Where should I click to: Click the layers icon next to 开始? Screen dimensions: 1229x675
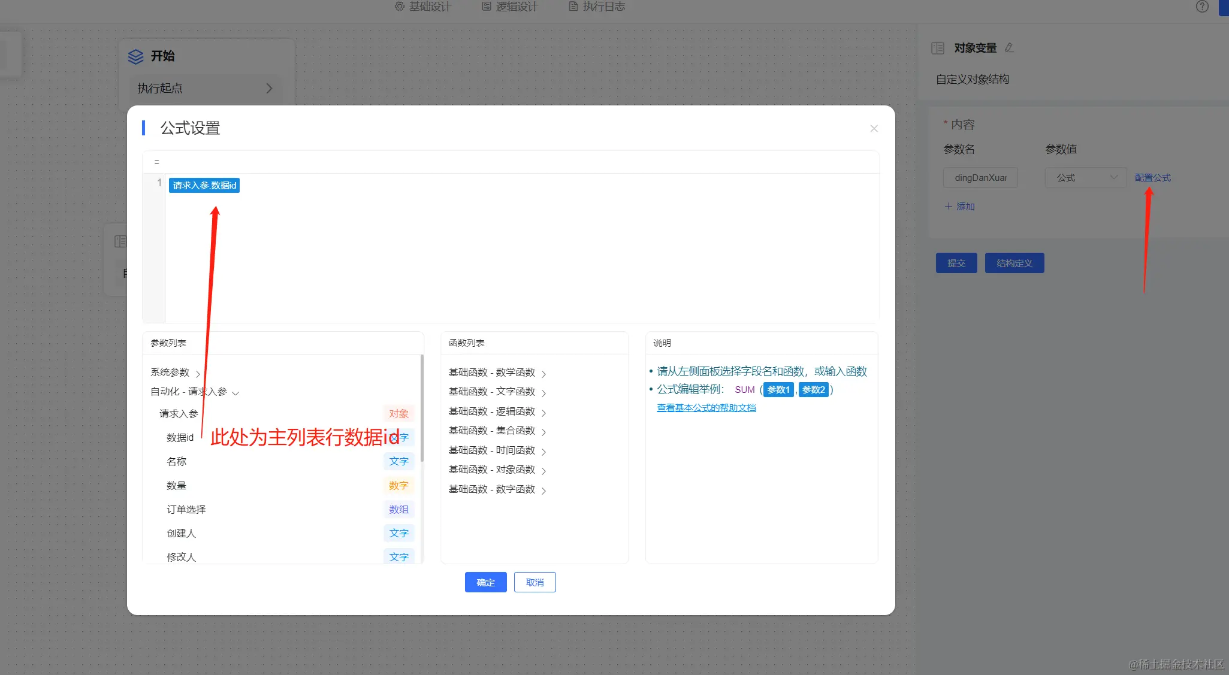[136, 56]
